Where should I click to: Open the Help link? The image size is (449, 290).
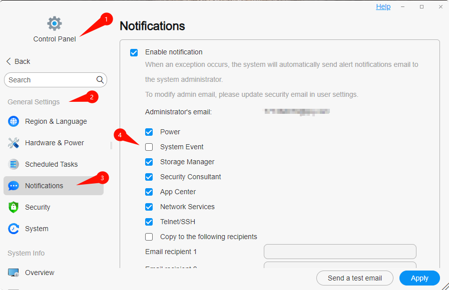coord(383,6)
